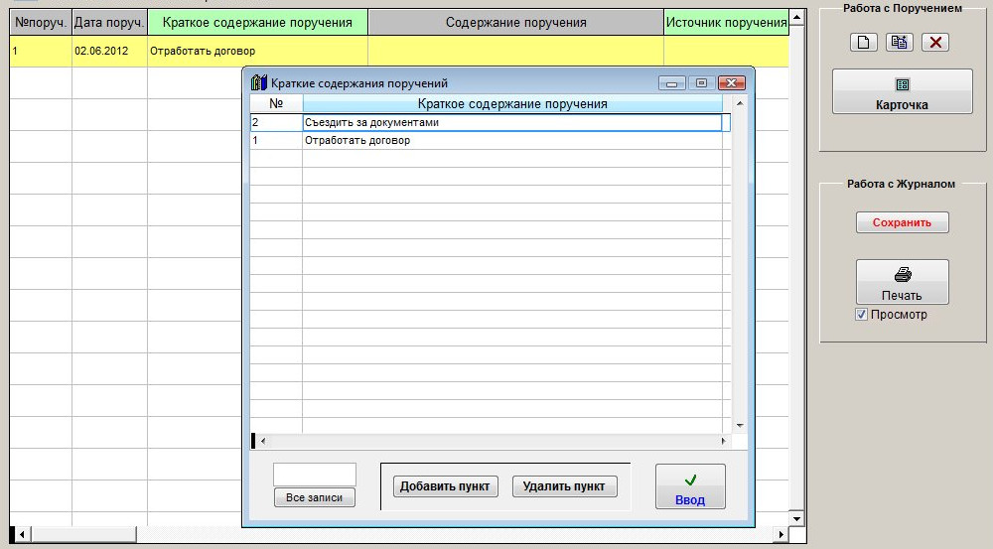Click Добавить пункт button

point(445,486)
